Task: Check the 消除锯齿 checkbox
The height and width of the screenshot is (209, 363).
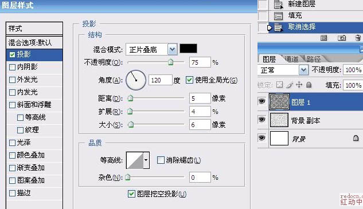Action: click(x=161, y=160)
